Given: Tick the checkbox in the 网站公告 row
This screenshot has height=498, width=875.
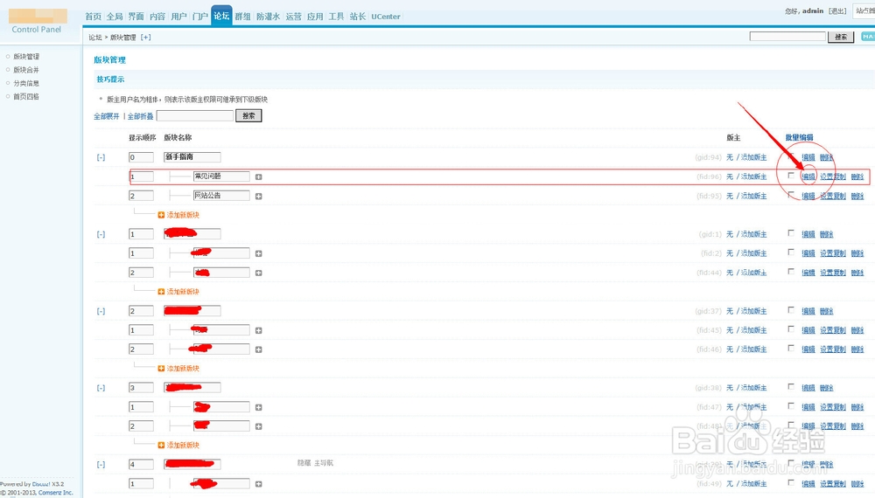Looking at the screenshot, I should coord(791,195).
